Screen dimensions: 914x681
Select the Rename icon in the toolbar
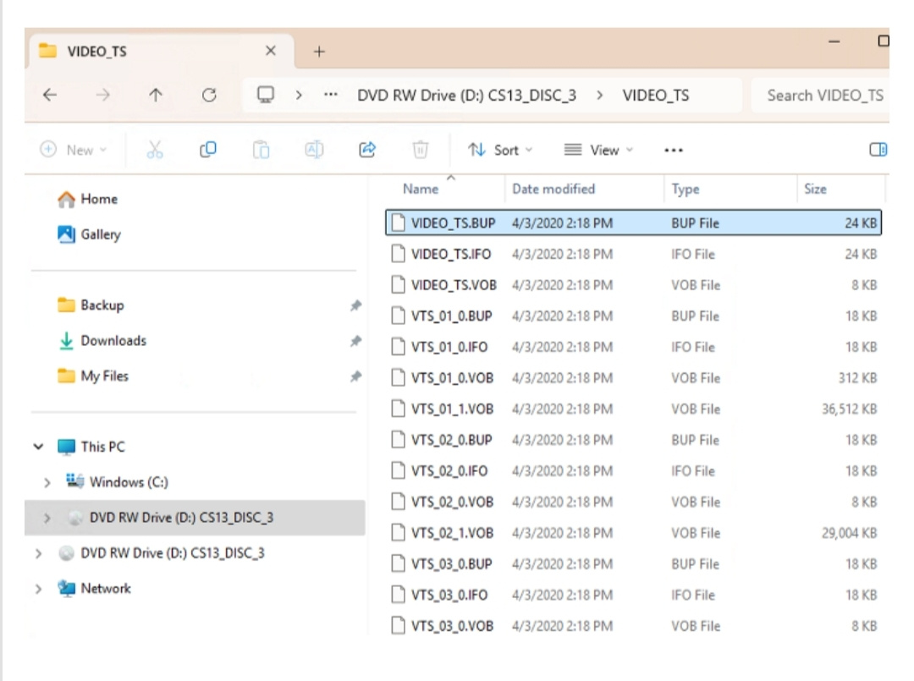pyautogui.click(x=314, y=150)
